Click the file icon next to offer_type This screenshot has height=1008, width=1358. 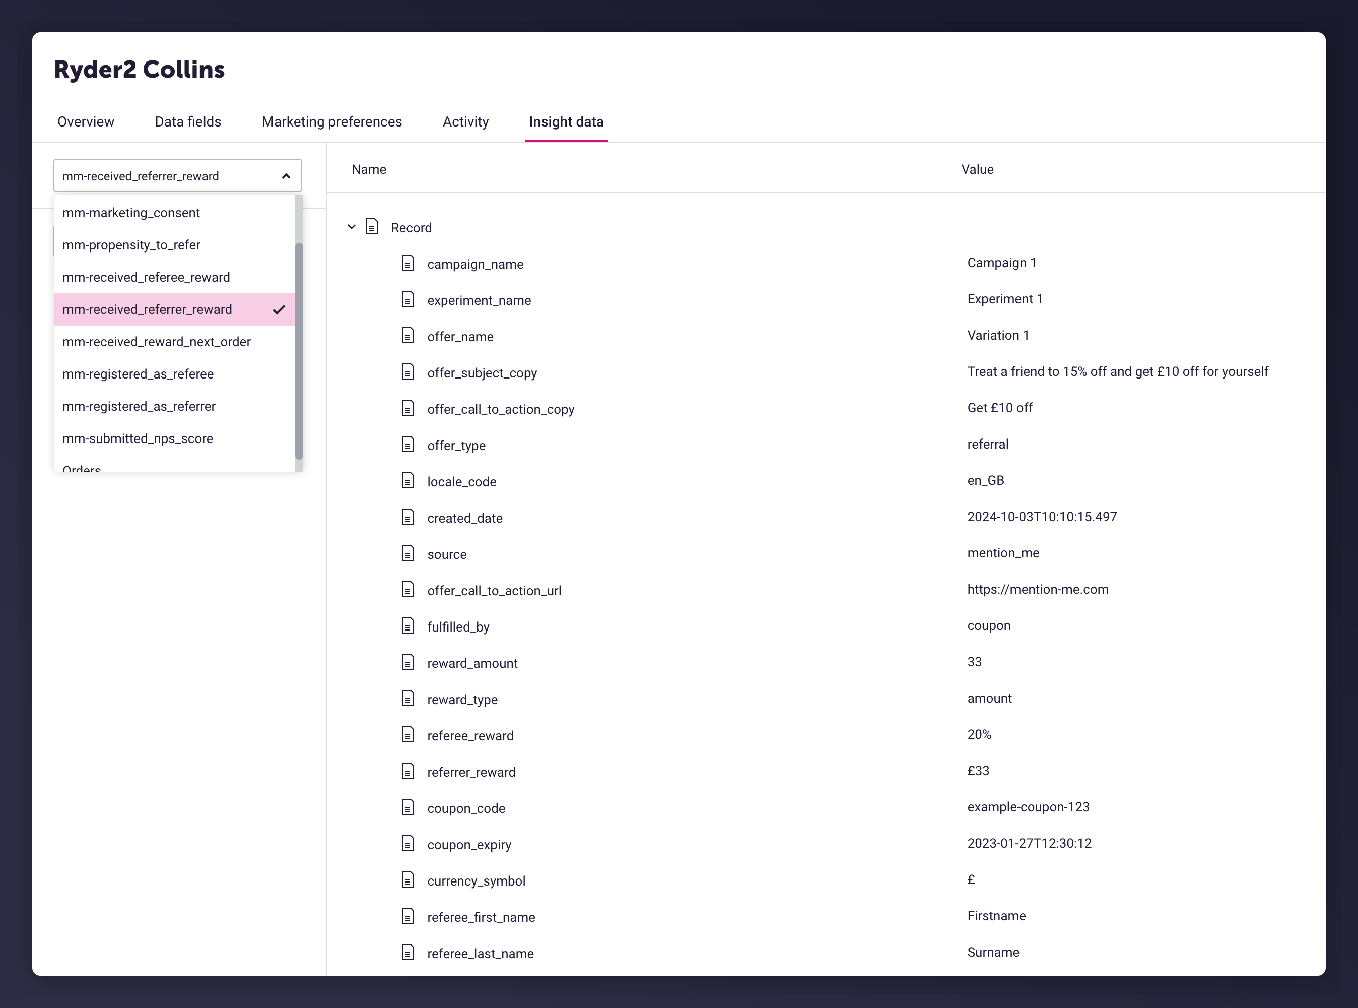point(408,445)
